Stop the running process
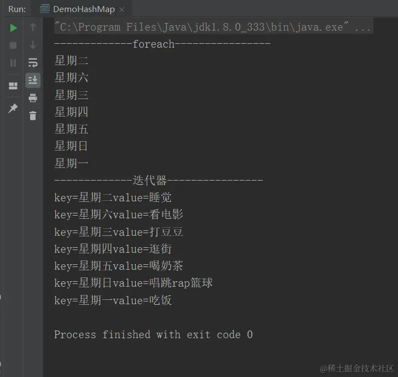This screenshot has height=377, width=398. pos(13,45)
